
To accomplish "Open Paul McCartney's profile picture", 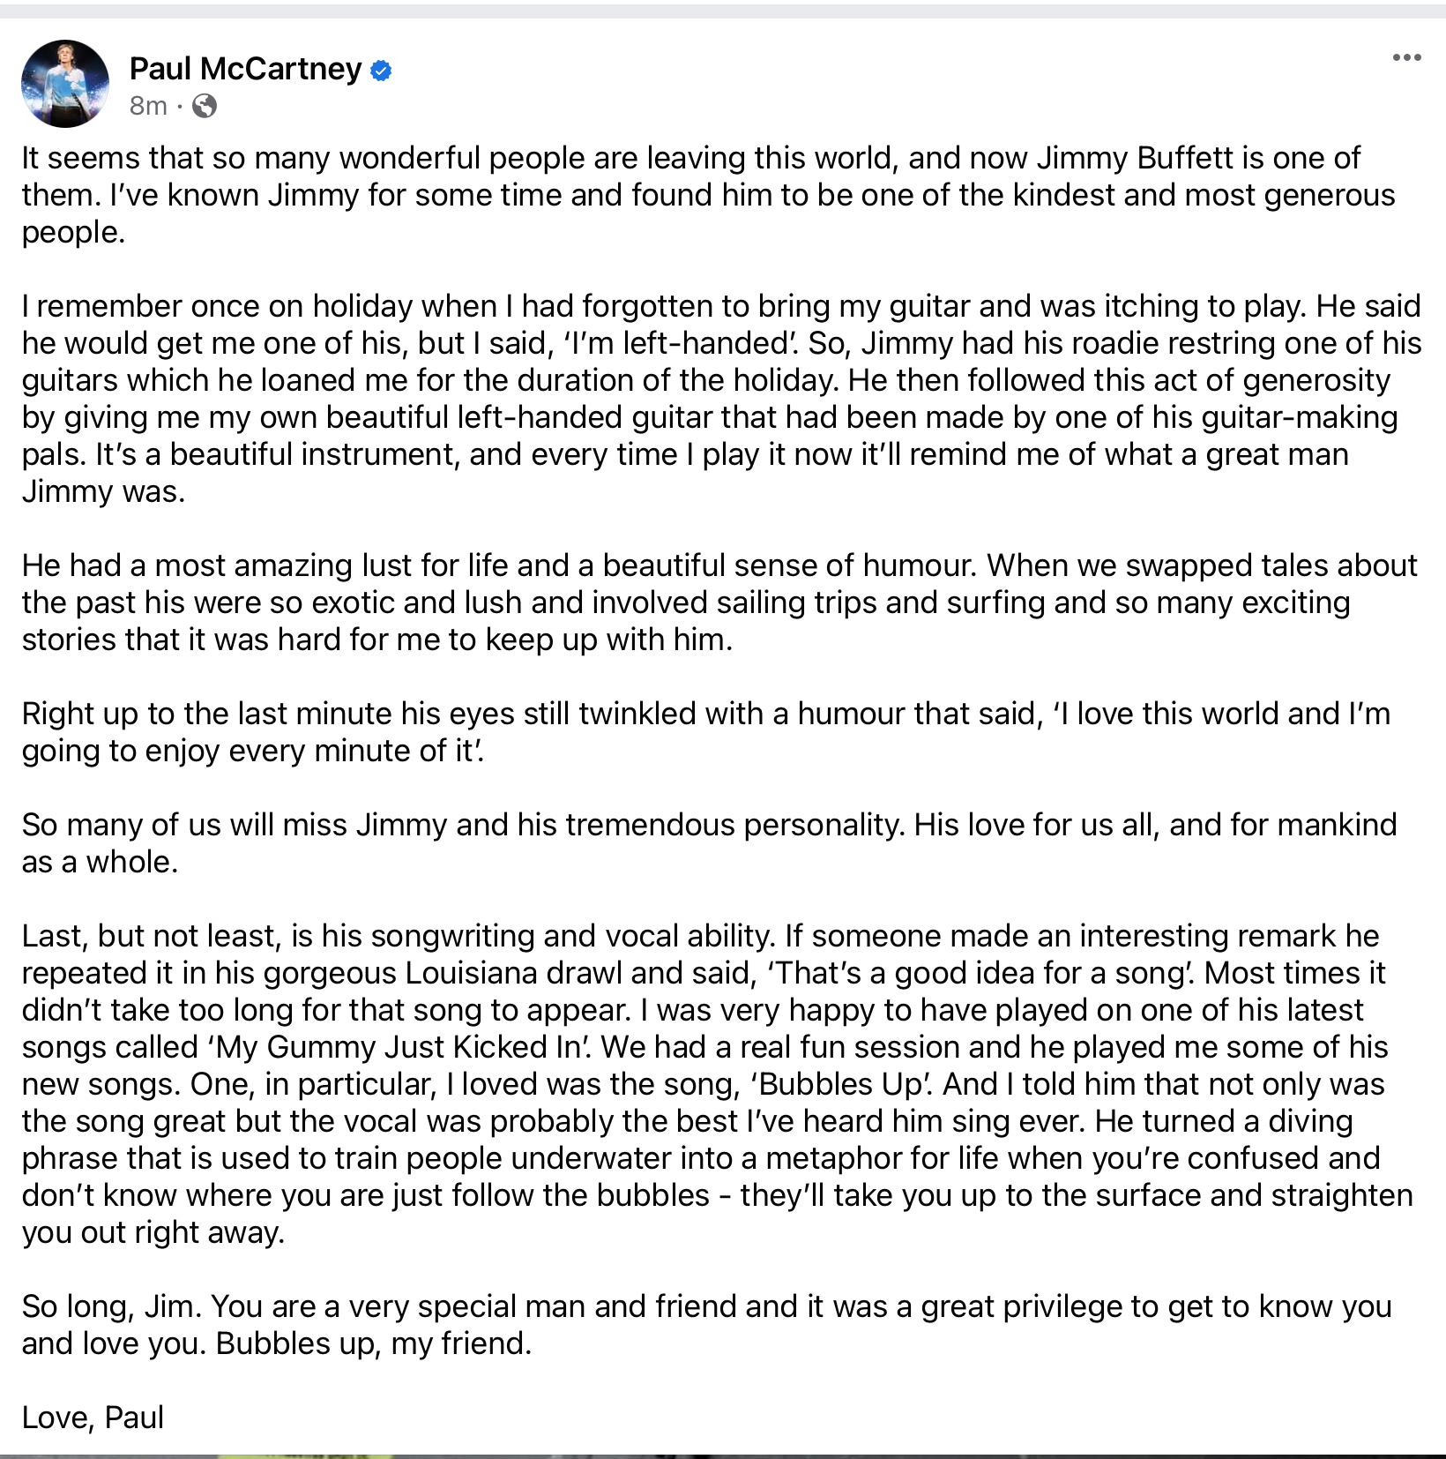I will pyautogui.click(x=65, y=84).
